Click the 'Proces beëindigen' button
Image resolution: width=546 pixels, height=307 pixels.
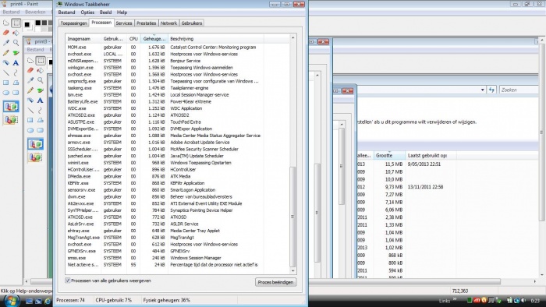click(275, 282)
